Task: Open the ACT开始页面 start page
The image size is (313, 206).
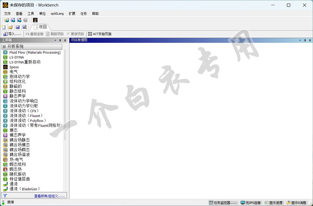Action: (x=100, y=34)
